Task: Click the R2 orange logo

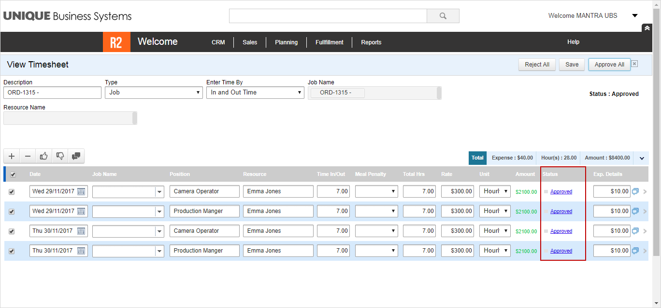Action: 116,42
